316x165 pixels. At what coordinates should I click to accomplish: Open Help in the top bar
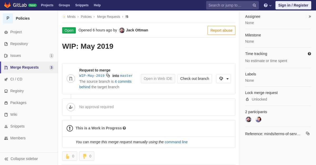[x=97, y=5]
